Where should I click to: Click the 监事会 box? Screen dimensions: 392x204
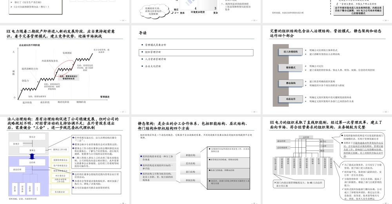16,144
